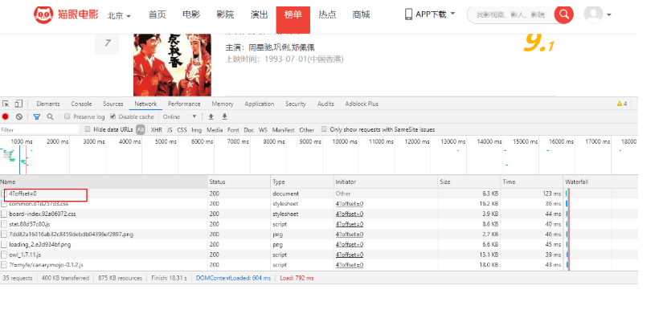Click into the Filter text field
The width and height of the screenshot is (659, 310).
tap(40, 130)
